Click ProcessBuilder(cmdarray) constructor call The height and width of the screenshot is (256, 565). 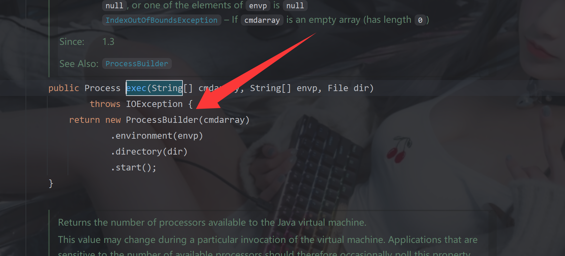(188, 120)
